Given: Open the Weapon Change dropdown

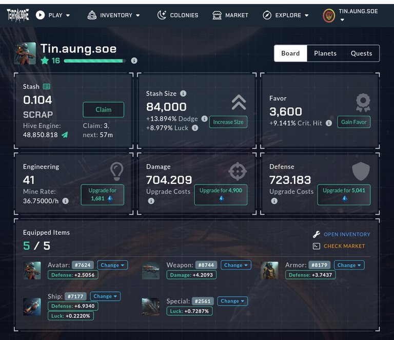Looking at the screenshot, I should tap(235, 265).
